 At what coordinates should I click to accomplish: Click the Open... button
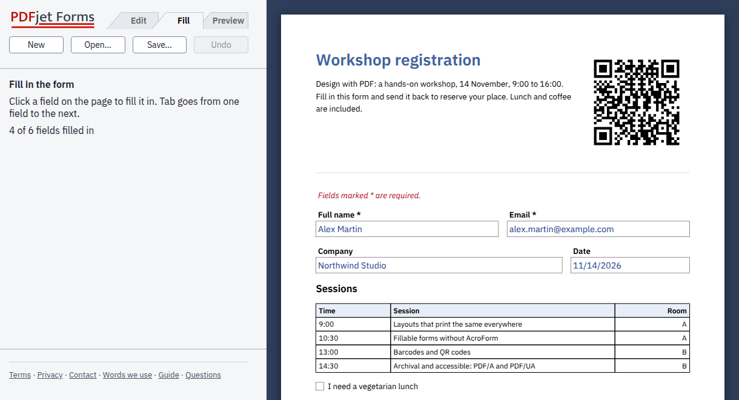98,45
